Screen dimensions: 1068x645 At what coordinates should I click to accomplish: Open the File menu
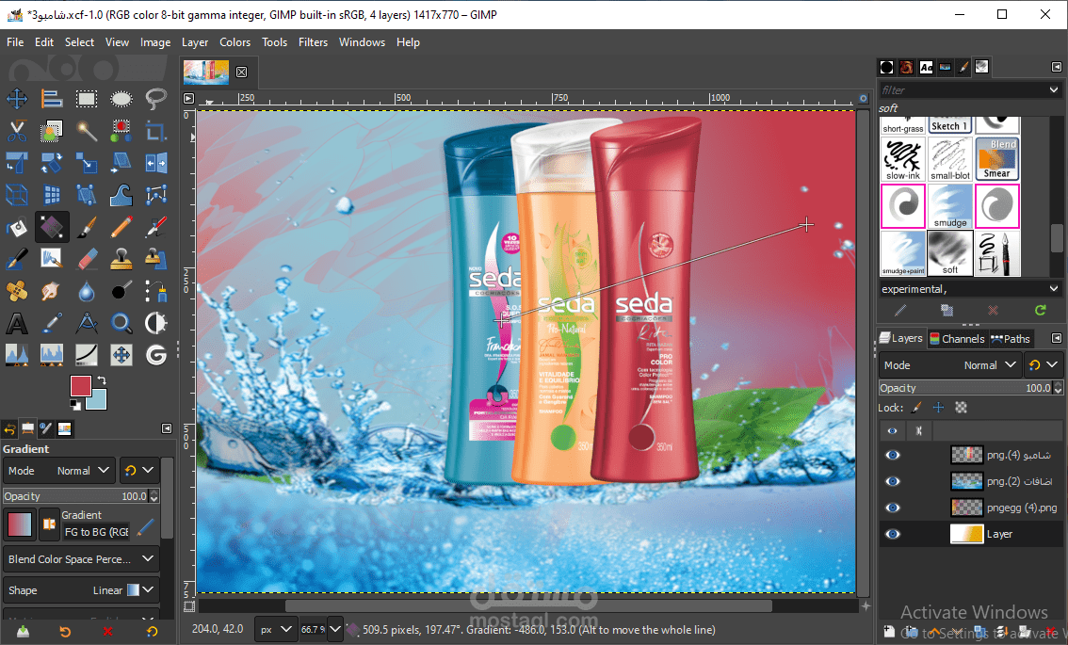click(x=15, y=42)
